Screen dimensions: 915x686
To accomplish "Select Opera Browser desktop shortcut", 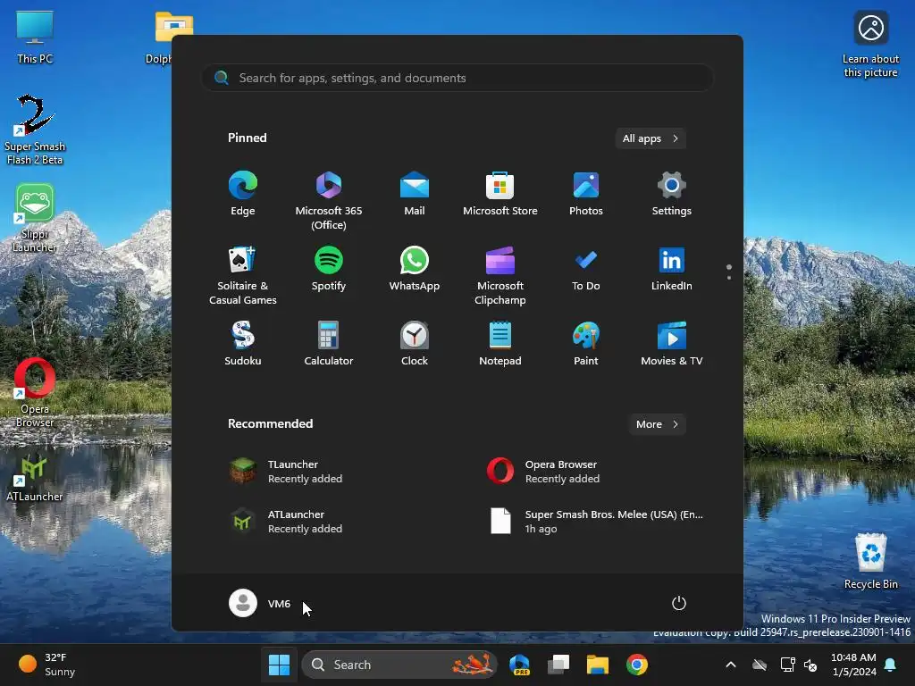I will pyautogui.click(x=35, y=393).
